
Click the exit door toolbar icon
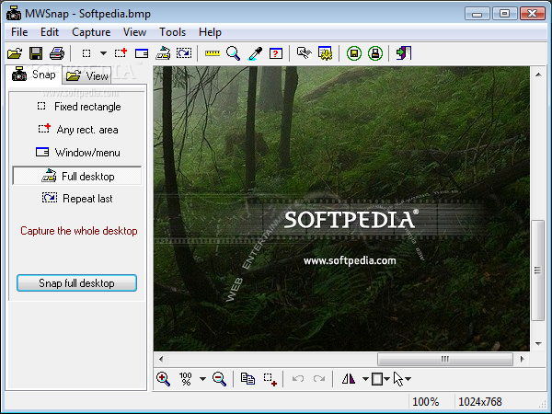[404, 53]
